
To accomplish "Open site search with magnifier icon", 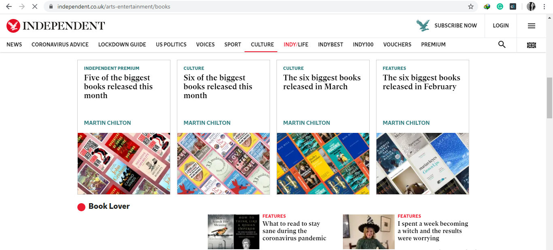I will coord(502,44).
